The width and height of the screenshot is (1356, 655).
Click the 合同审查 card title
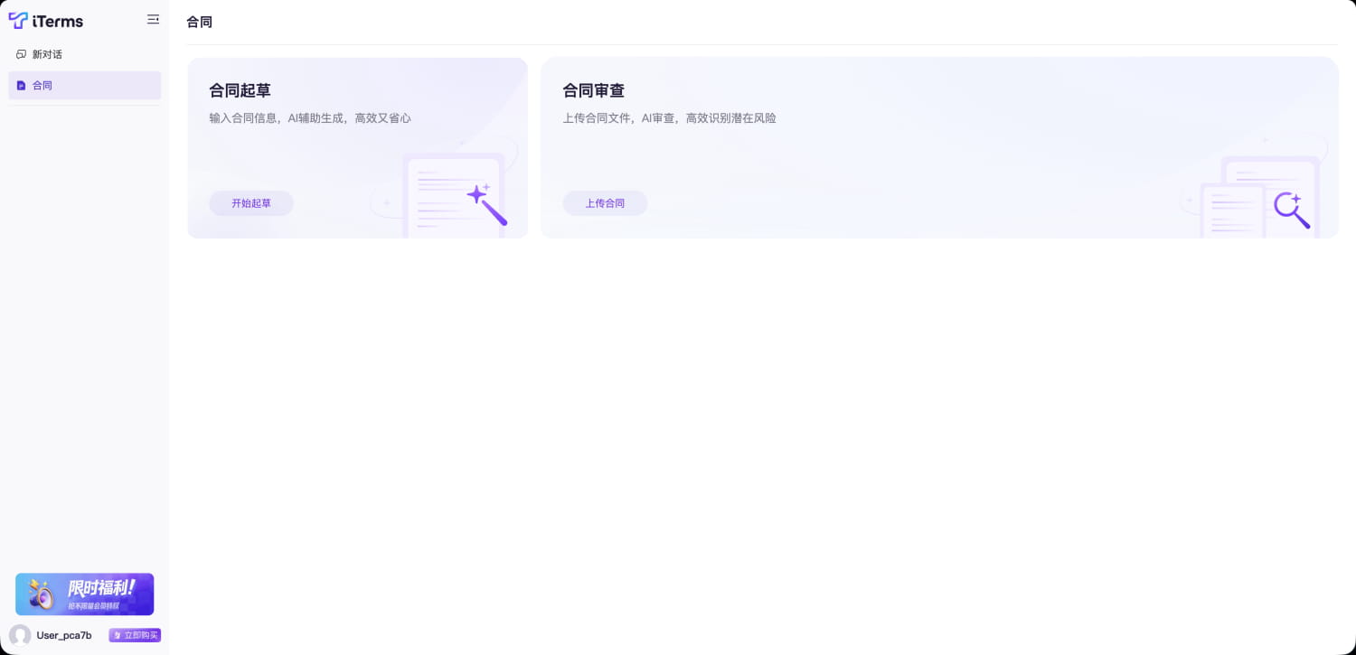(x=593, y=90)
